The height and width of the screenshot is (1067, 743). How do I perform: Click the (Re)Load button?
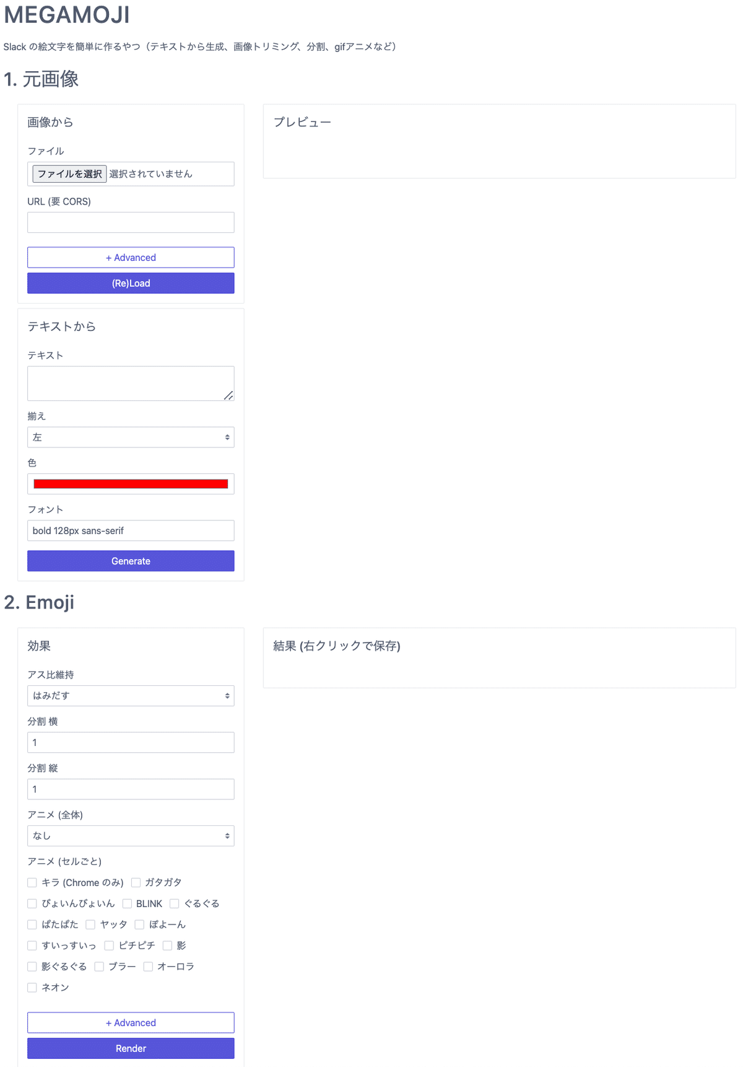131,283
